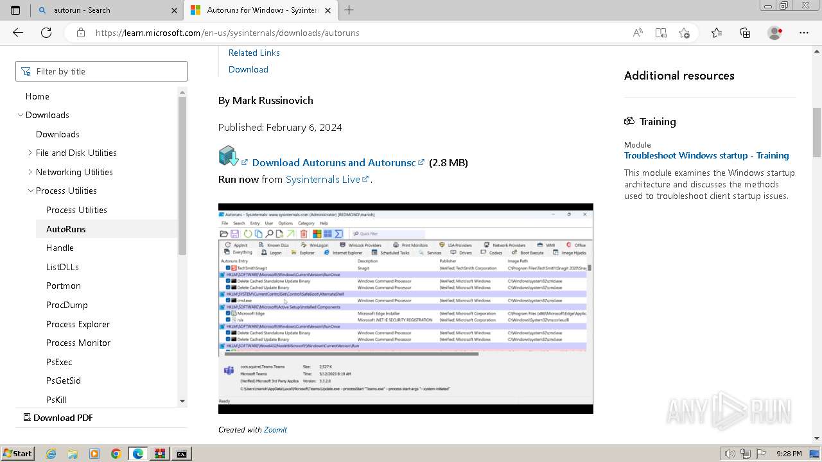Screen dimensions: 822x462
Task: Click the volume icon in system tray
Action: (730, 454)
